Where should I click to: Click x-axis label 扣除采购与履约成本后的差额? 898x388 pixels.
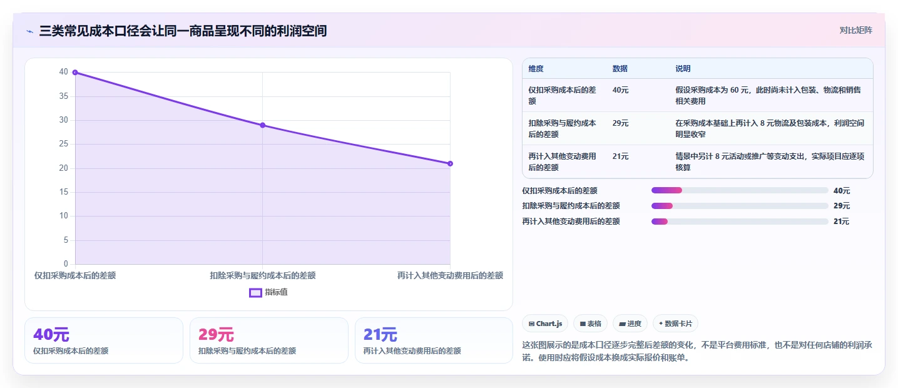(263, 275)
